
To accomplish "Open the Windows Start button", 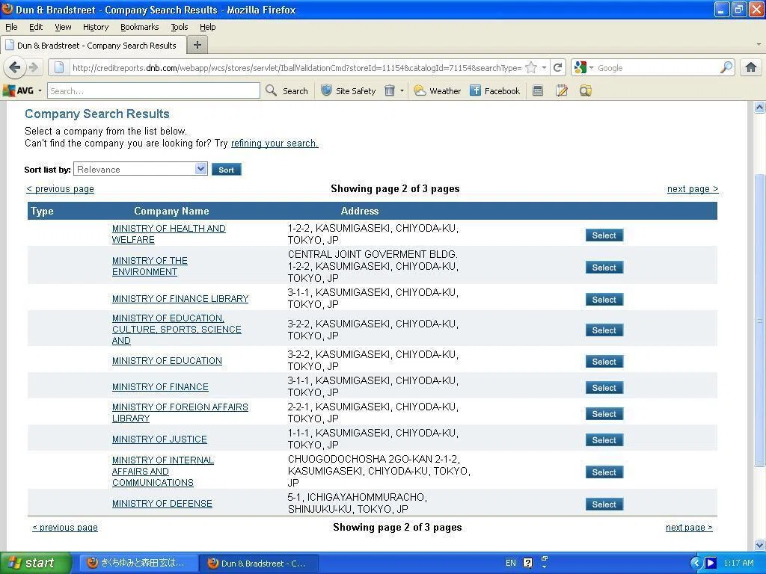I will (x=35, y=563).
